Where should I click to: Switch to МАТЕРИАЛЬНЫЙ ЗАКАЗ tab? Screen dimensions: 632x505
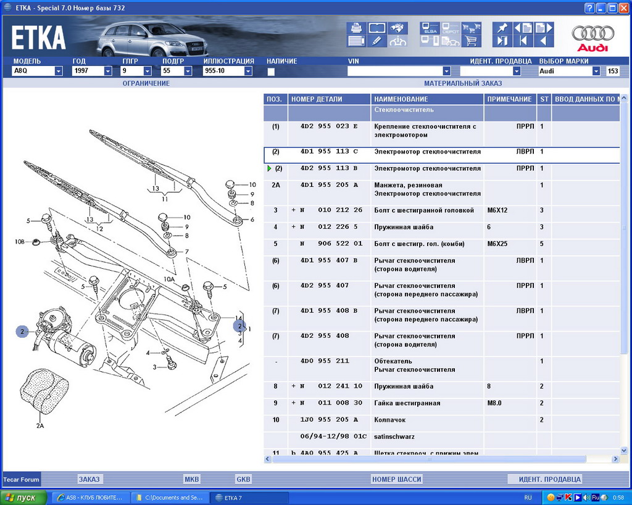[463, 83]
